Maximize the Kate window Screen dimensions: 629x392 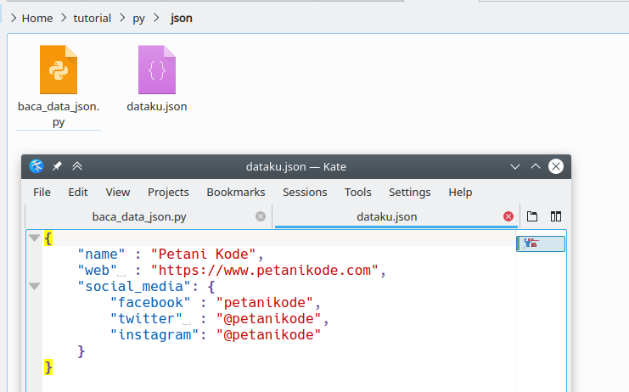[536, 166]
